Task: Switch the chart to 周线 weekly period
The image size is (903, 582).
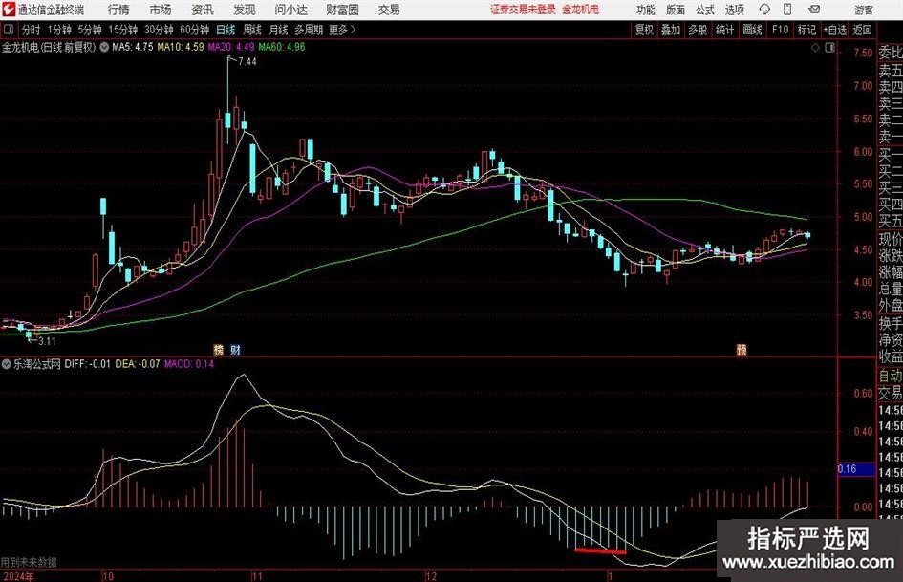Action: pos(252,30)
